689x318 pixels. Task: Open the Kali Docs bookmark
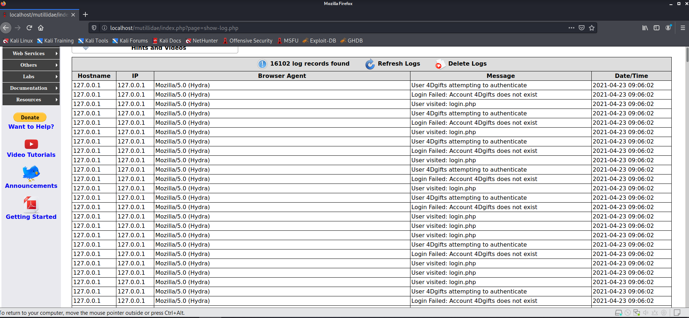167,41
